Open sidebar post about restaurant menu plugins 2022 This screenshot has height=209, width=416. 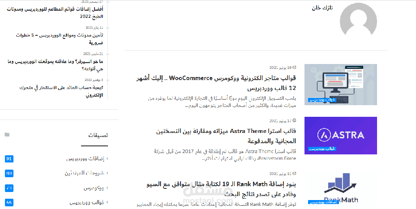[x=55, y=13]
